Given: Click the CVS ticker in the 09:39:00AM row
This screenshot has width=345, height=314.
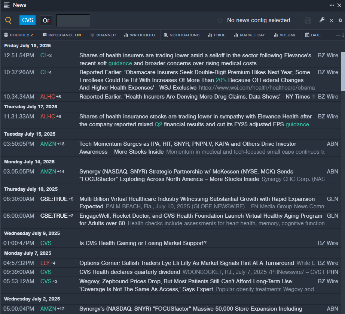Looking at the screenshot, I should pyautogui.click(x=46, y=272).
